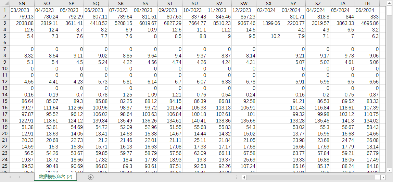Select column SN header

[22, 3]
